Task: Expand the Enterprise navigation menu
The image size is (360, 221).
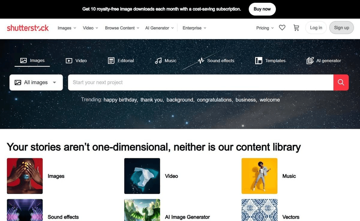Action: (x=194, y=28)
